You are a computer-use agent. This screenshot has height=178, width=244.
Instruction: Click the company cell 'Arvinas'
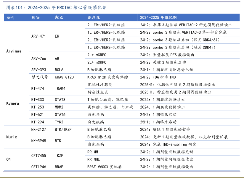14,51
